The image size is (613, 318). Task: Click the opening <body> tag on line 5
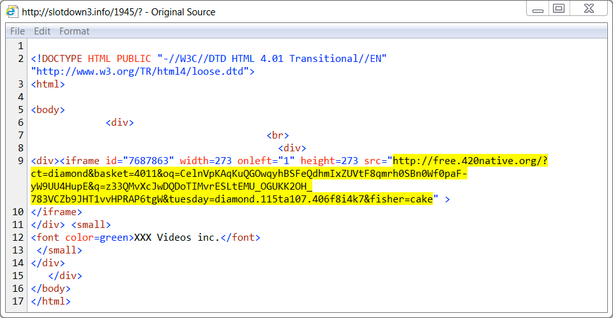pos(48,110)
